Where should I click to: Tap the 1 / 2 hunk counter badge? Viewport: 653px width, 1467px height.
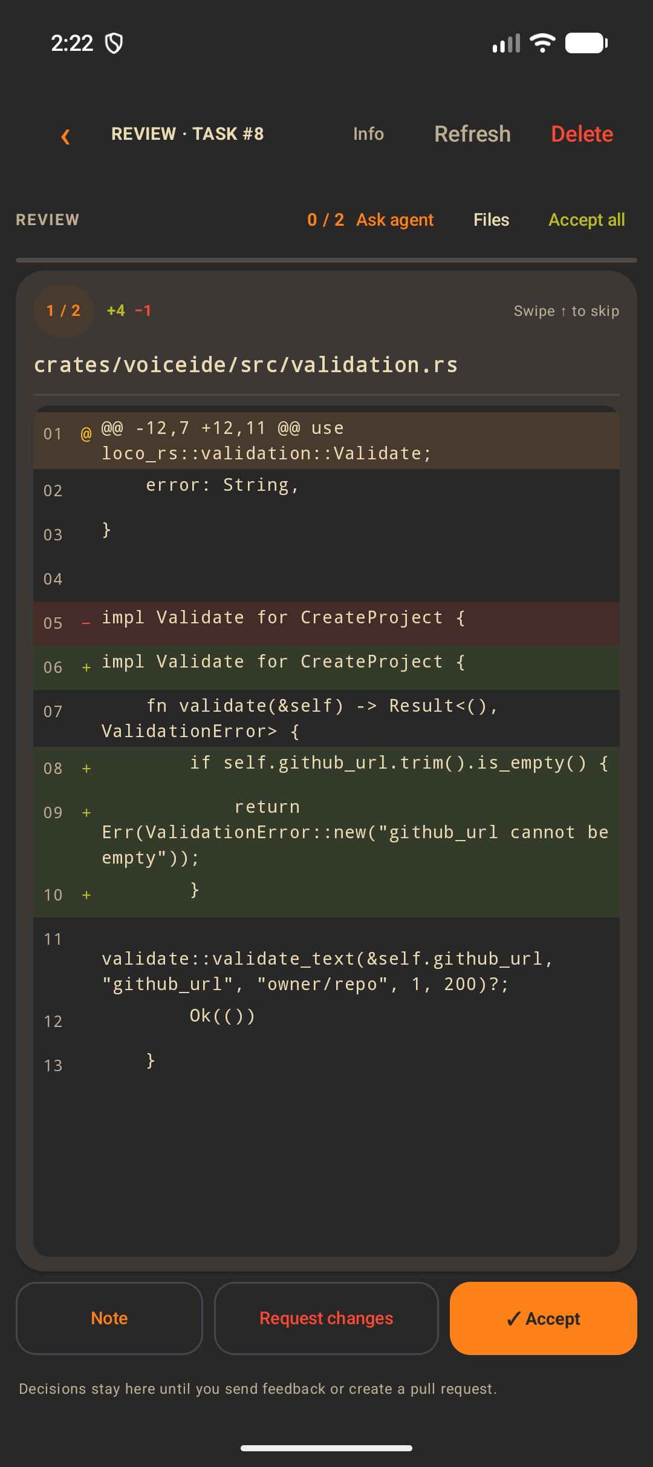click(x=63, y=310)
